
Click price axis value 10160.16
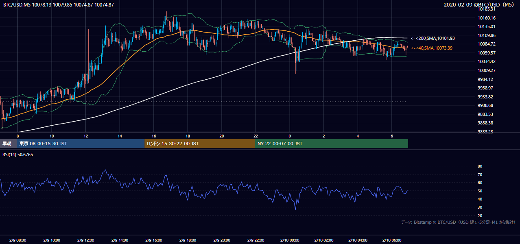coord(487,18)
